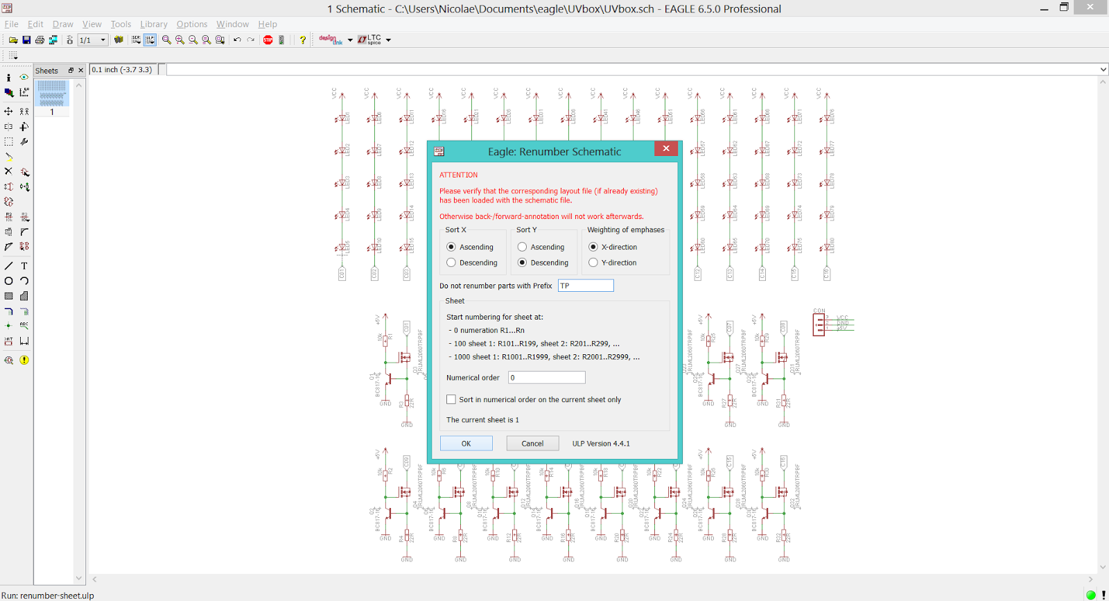Image resolution: width=1109 pixels, height=601 pixels.
Task: Undo the last action
Action: [x=237, y=40]
